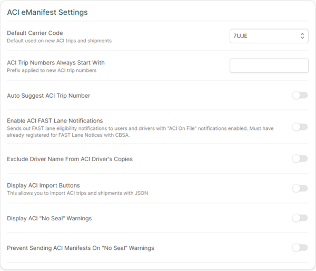Viewport: 316px width, 271px height.
Task: Click the up-down chevron icon beside 7UJE
Action: pos(302,36)
